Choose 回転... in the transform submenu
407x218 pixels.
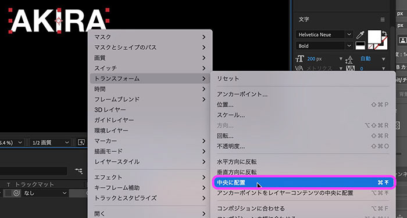coord(303,136)
